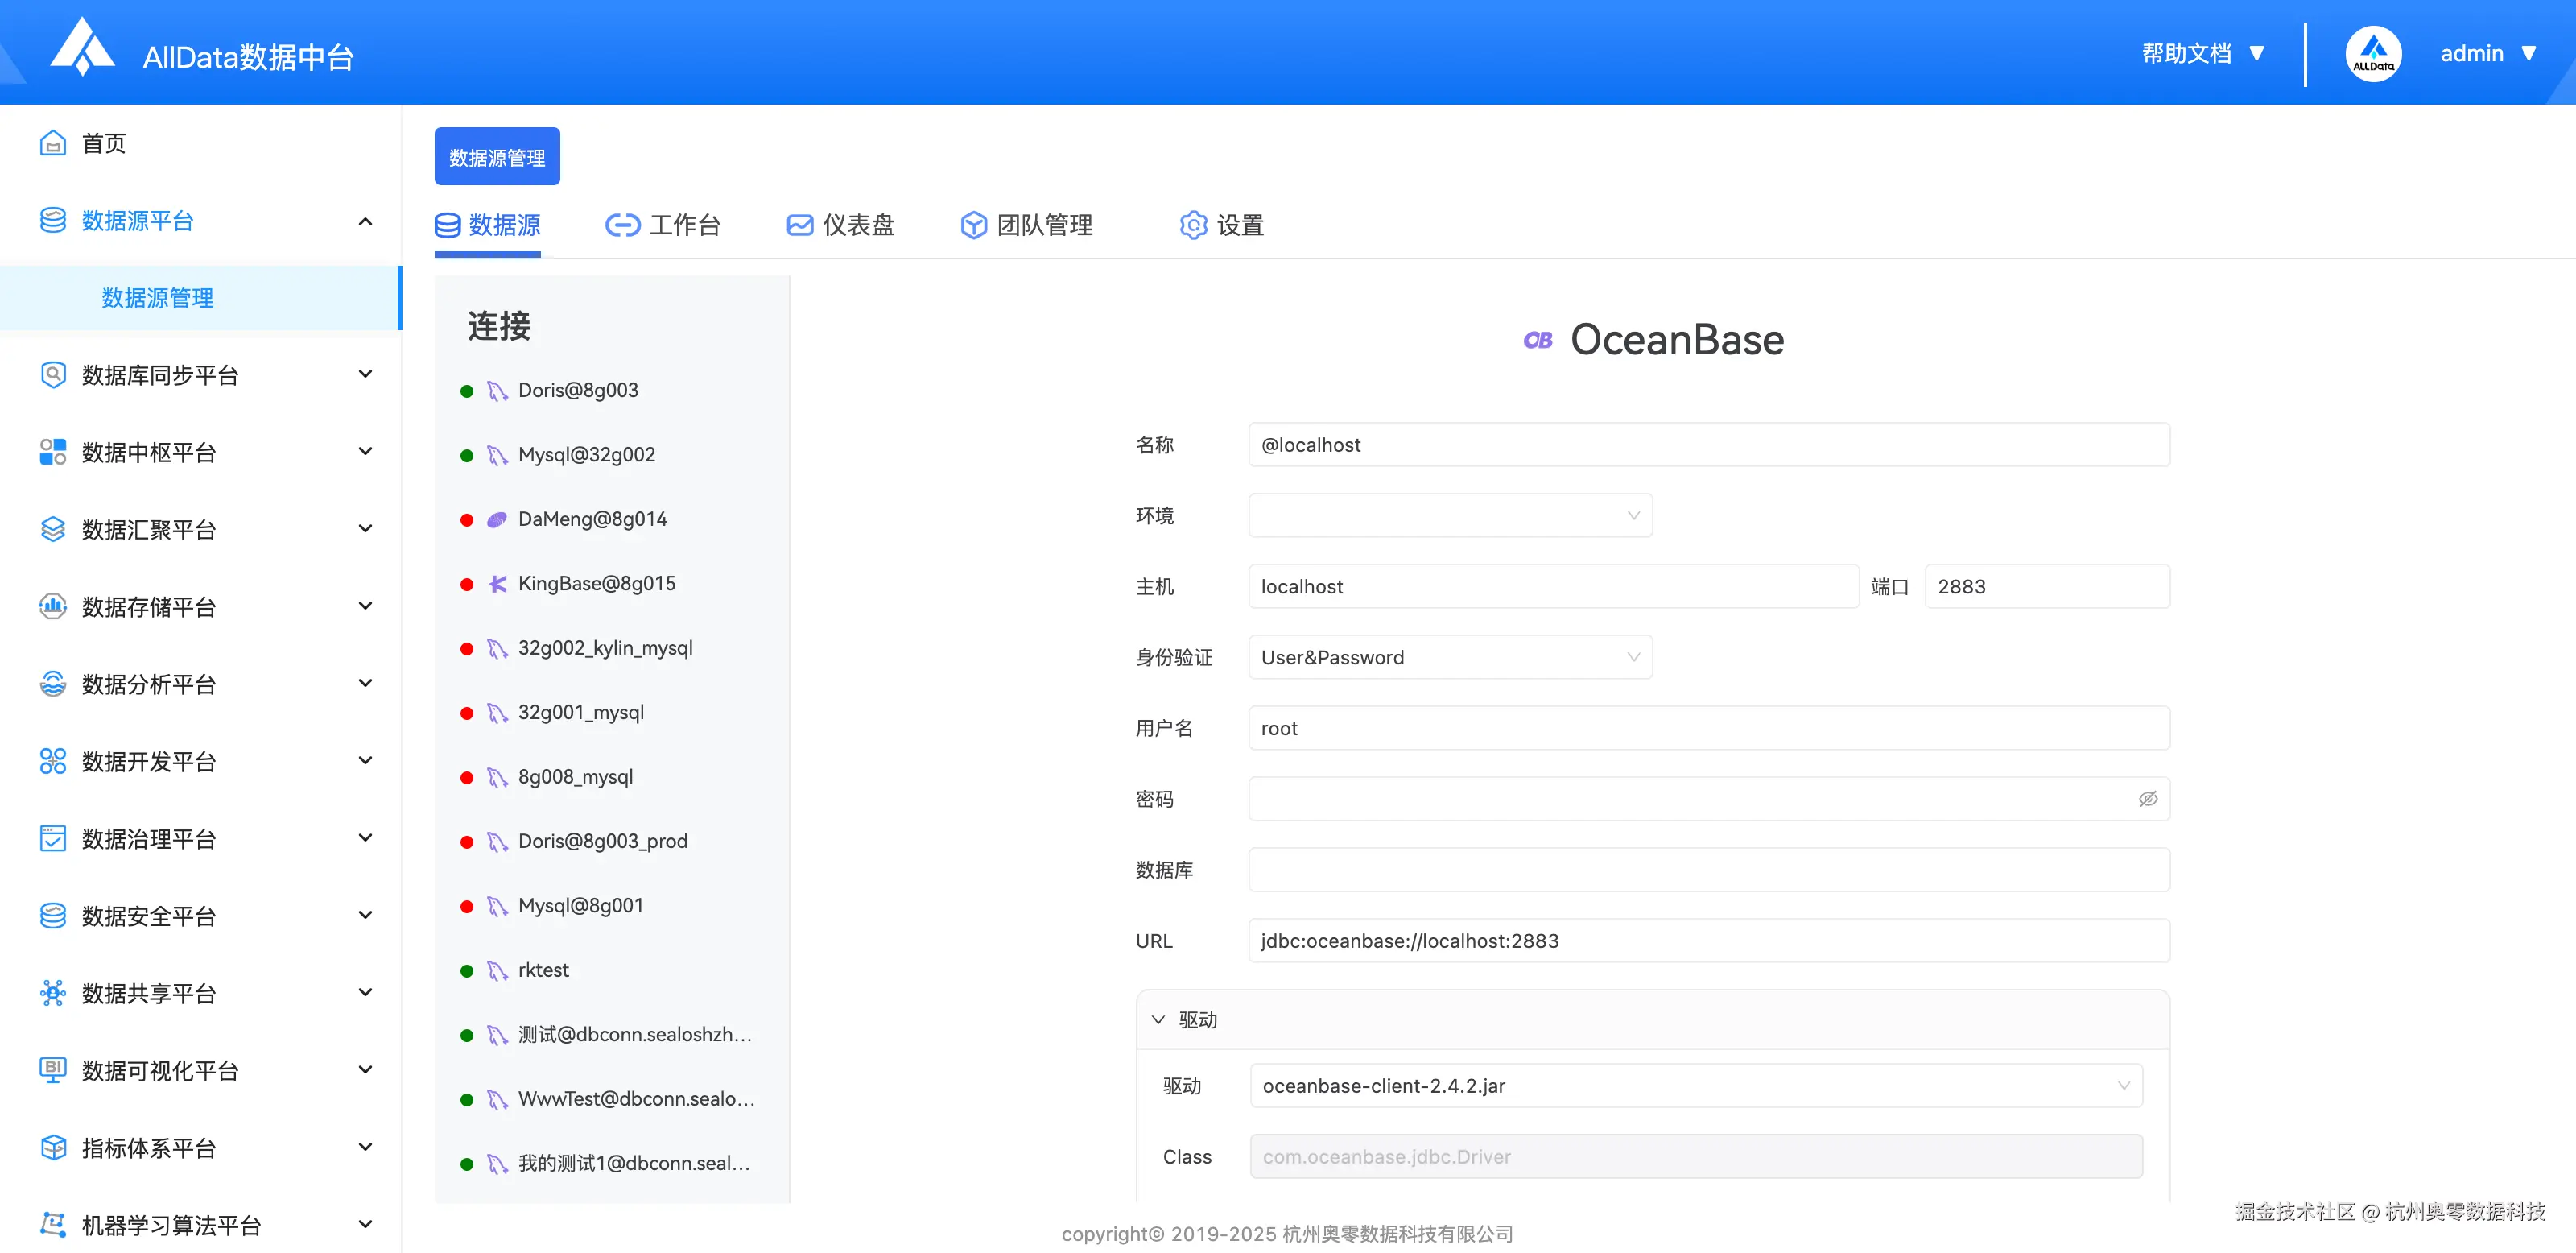Expand 数据中枢平台 menu chevron
The height and width of the screenshot is (1253, 2576).
click(x=365, y=451)
